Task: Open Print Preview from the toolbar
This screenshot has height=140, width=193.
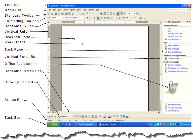Action: click(x=70, y=14)
